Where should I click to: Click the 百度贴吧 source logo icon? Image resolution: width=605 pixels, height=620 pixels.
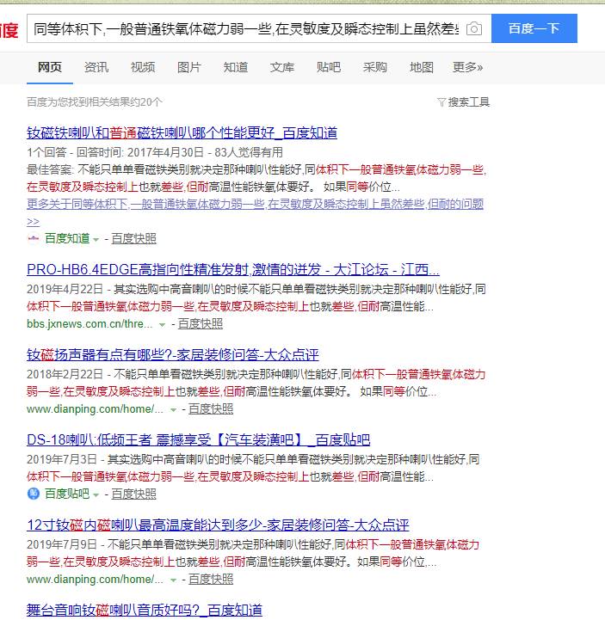(x=34, y=494)
